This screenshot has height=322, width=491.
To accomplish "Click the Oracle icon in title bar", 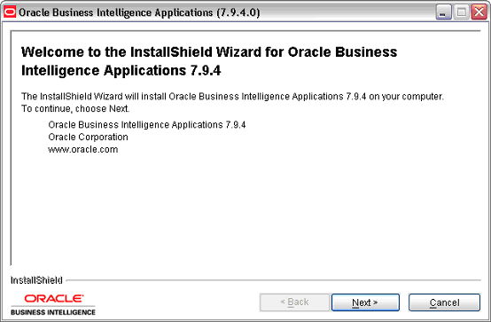I will (10, 12).
